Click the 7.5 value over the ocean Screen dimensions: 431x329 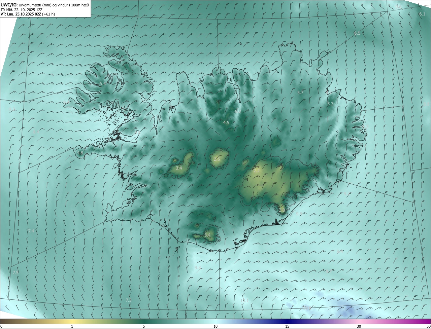point(15,272)
